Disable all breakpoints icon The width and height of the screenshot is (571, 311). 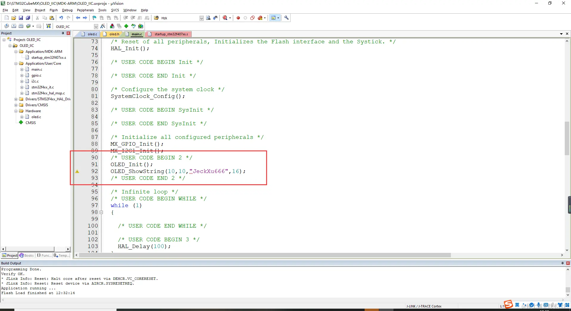coord(252,18)
